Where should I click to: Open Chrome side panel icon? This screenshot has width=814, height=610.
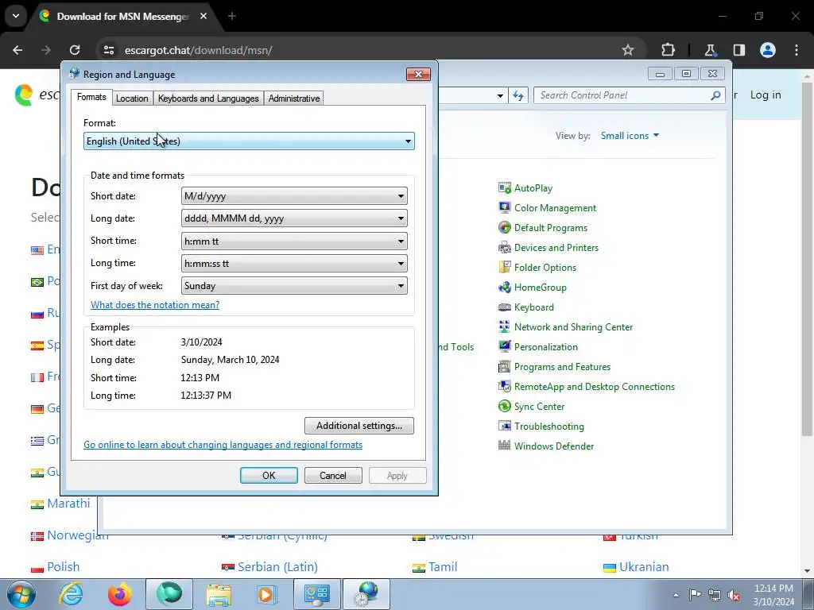[x=738, y=50]
